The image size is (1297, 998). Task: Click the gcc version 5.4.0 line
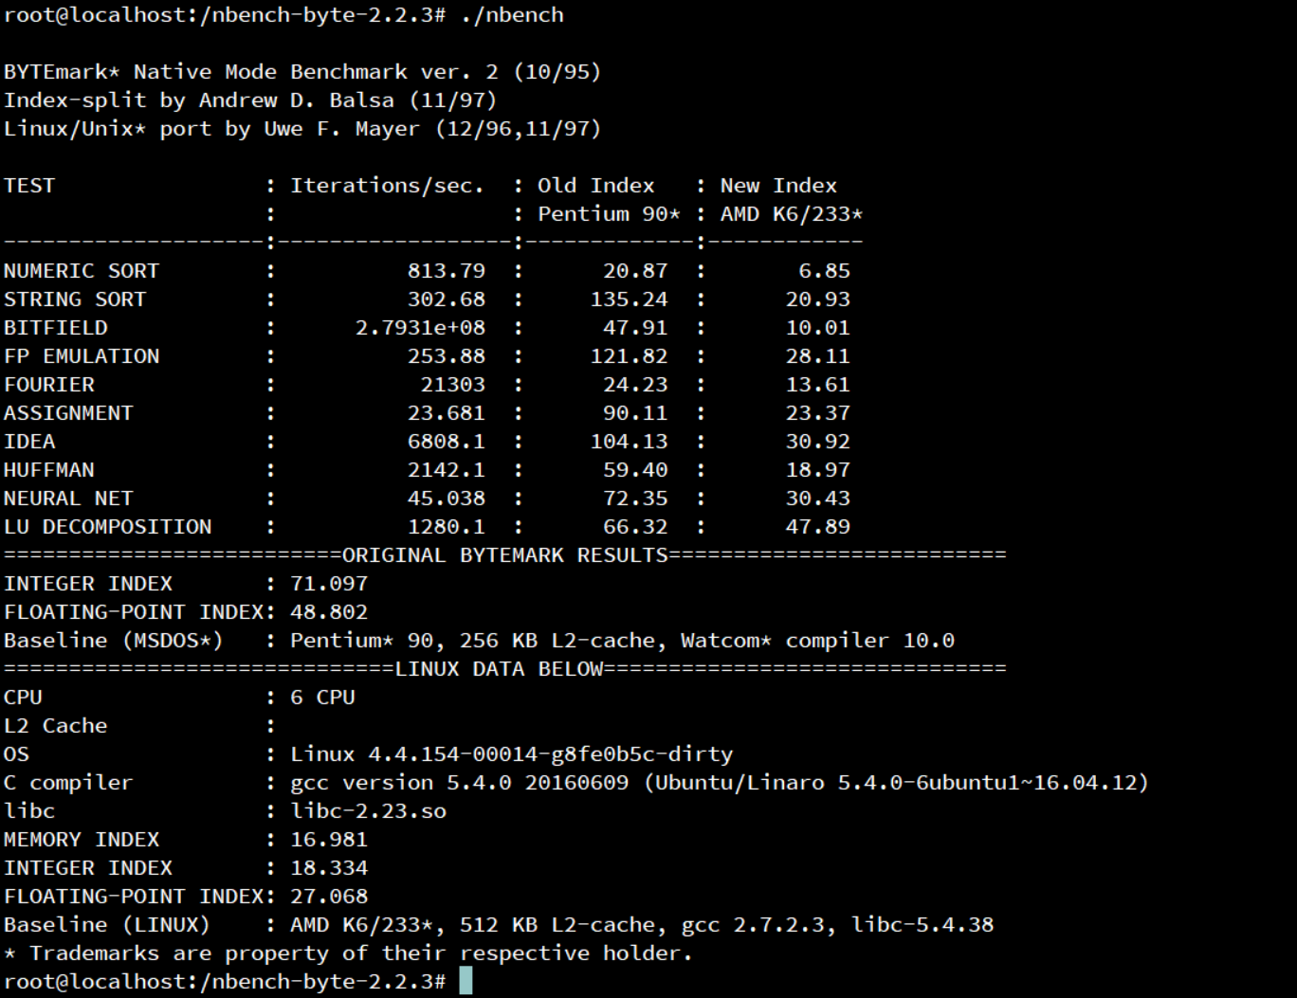[720, 783]
